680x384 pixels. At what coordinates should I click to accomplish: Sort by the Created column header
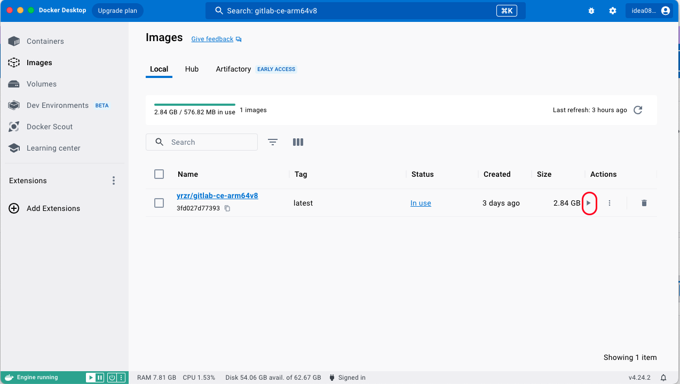497,174
